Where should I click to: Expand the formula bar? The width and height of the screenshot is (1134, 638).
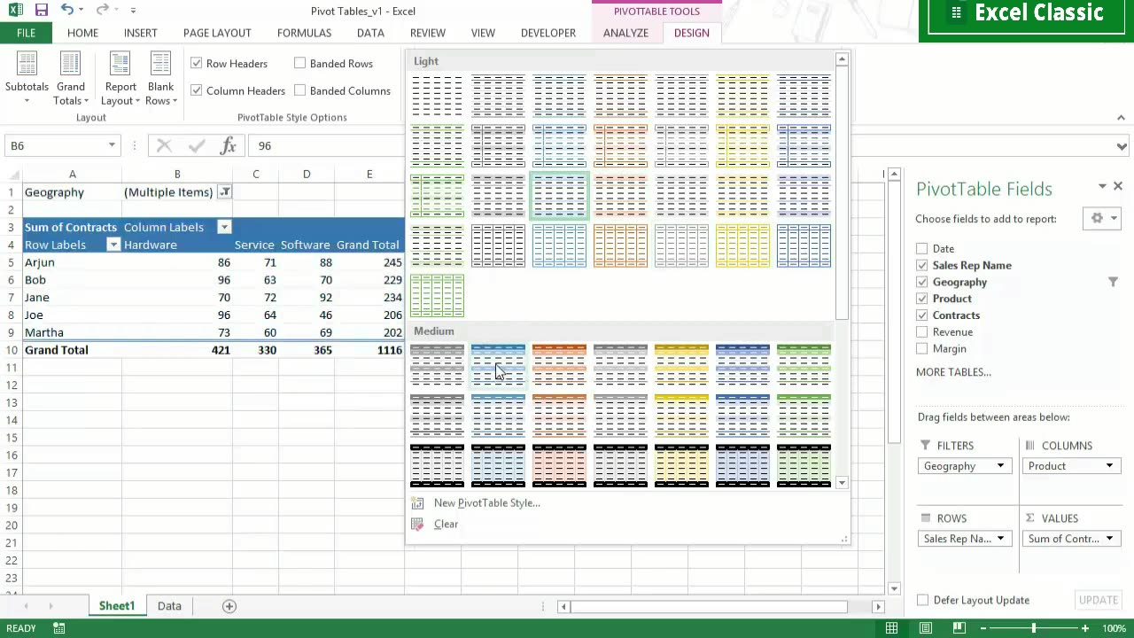(1122, 146)
